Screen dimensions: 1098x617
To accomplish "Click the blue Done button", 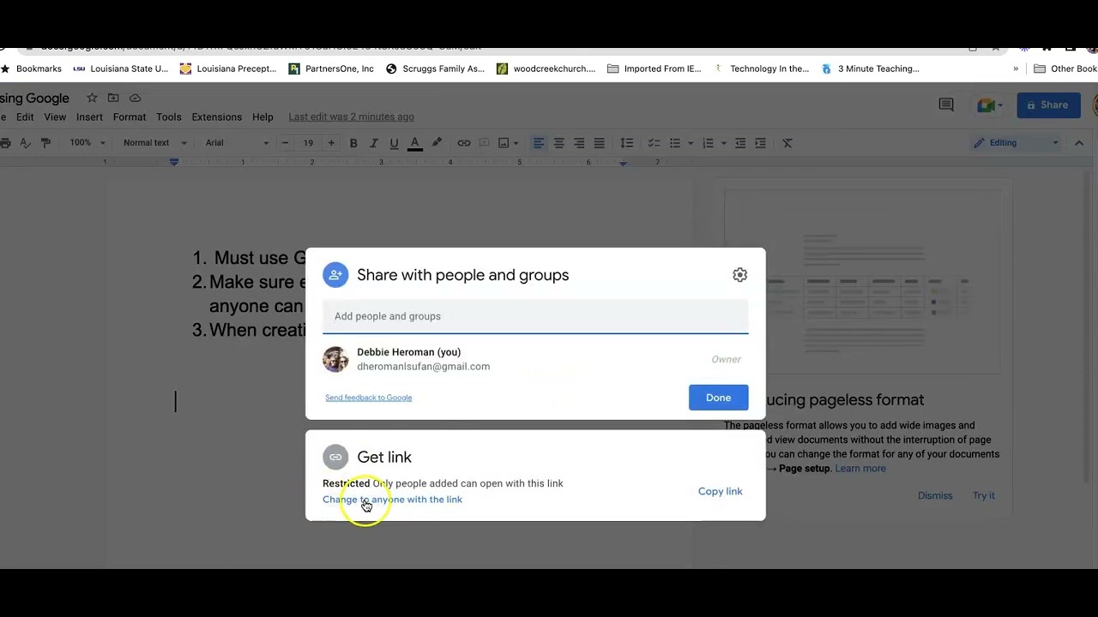I will pos(718,398).
